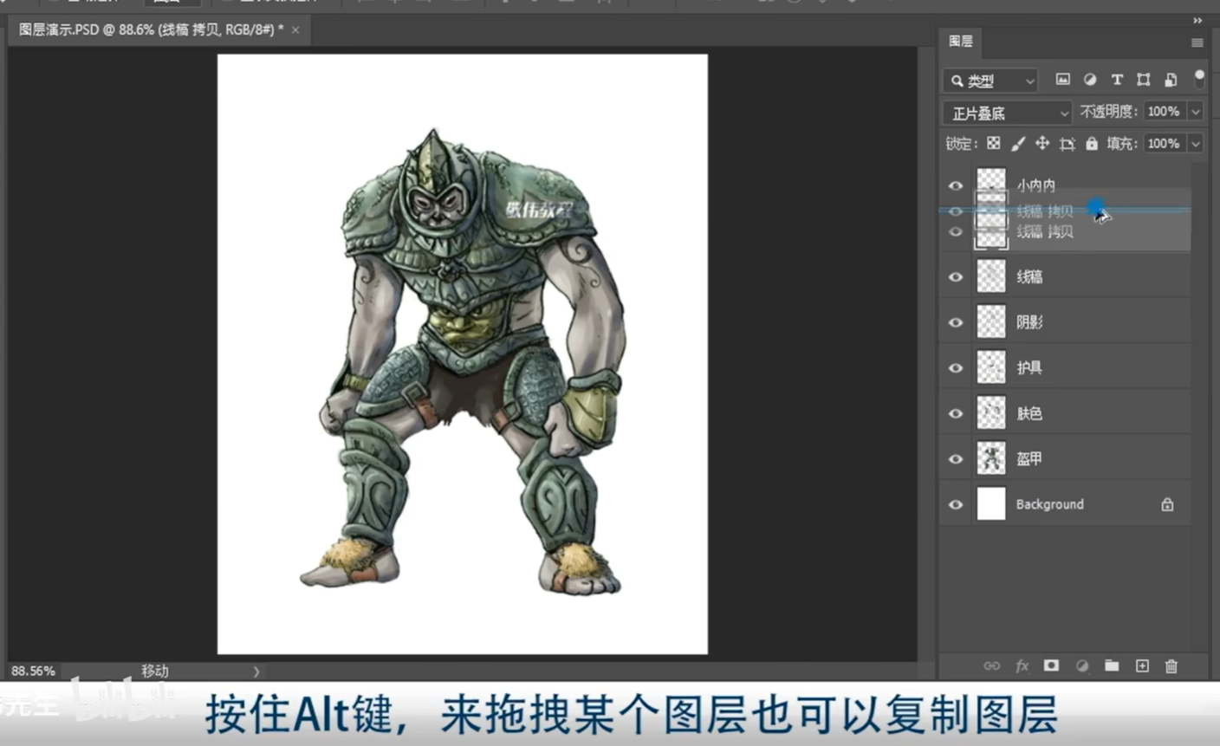Select the 护具 layer name
Screen dimensions: 1220x746
click(x=1029, y=368)
